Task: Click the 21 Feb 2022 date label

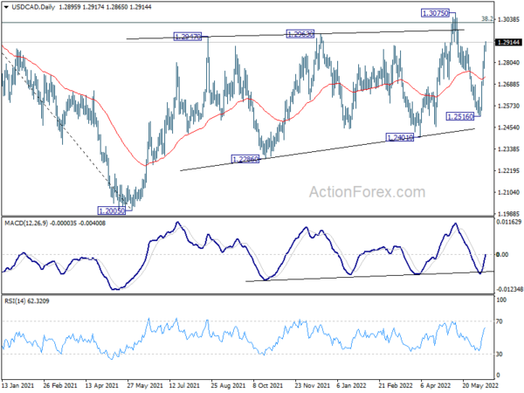Action: (396, 386)
